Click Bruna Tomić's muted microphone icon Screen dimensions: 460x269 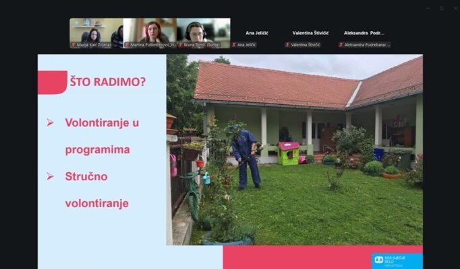[181, 45]
